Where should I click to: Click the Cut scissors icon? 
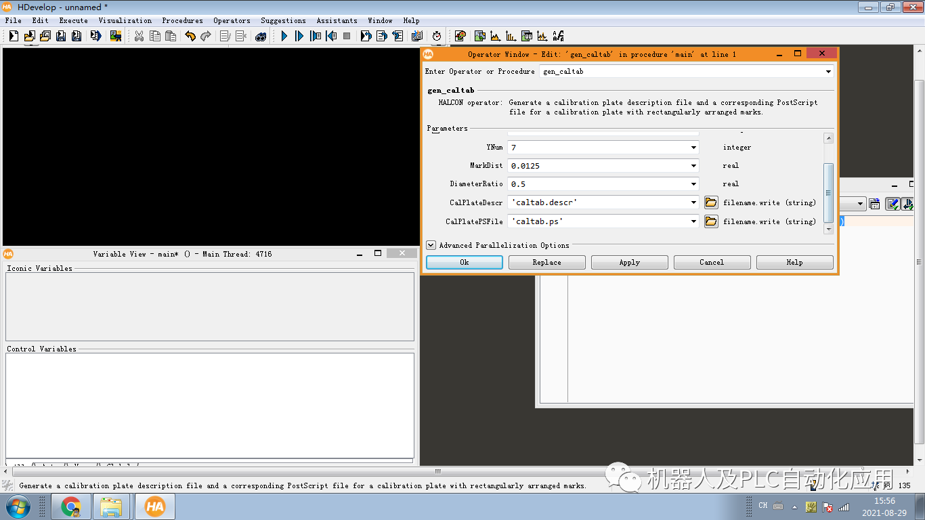139,36
